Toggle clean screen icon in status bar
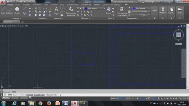Screen dimensions: 189x106 (185, 98)
